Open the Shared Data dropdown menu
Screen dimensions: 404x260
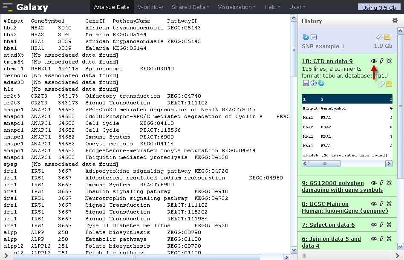click(190, 7)
